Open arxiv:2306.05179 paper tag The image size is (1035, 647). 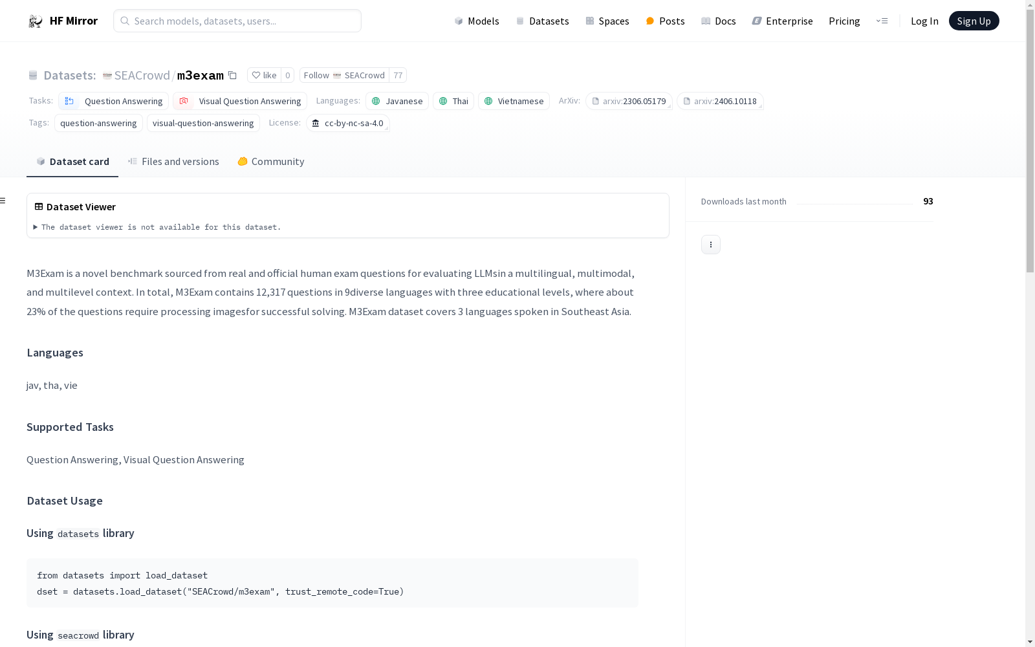[x=629, y=101]
